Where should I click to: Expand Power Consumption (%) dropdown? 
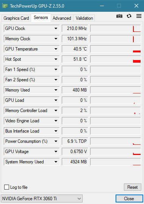(x=56, y=141)
